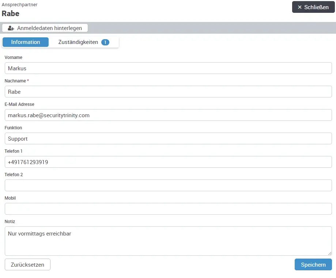Click the count badge on Zuständigkeiten tab
This screenshot has width=336, height=278.
coord(105,42)
